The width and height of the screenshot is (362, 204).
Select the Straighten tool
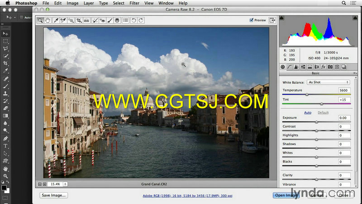(x=86, y=20)
